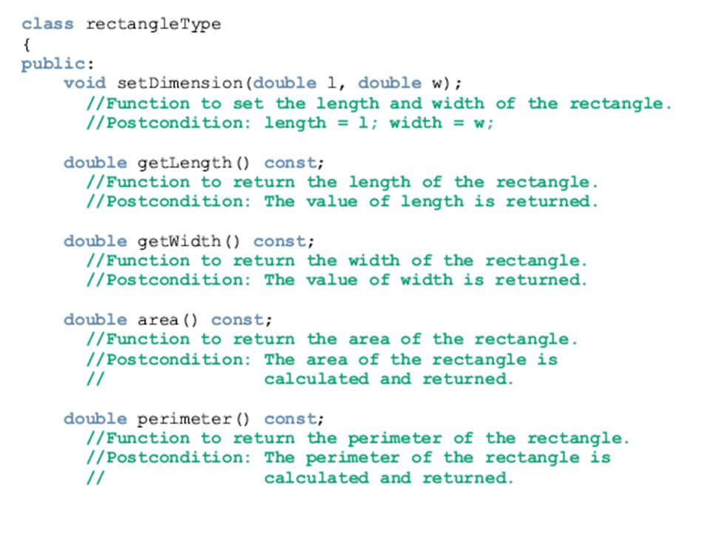Click comment 'Postcondition: length = l; width = w;'
The height and width of the screenshot is (533, 710).
(x=290, y=123)
